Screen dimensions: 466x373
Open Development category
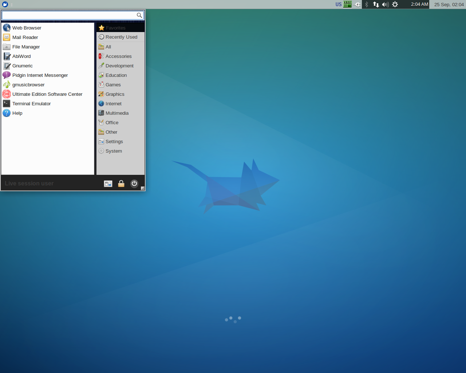point(121,66)
